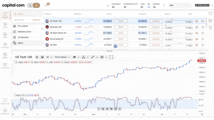The image size is (214, 120).
Task: Click the IN TEMPO REALE account badge
Action: click(202, 5)
